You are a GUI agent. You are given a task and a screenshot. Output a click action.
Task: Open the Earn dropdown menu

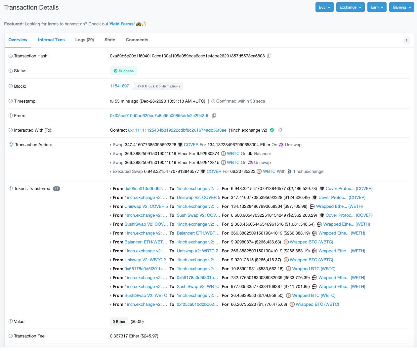[x=377, y=7]
